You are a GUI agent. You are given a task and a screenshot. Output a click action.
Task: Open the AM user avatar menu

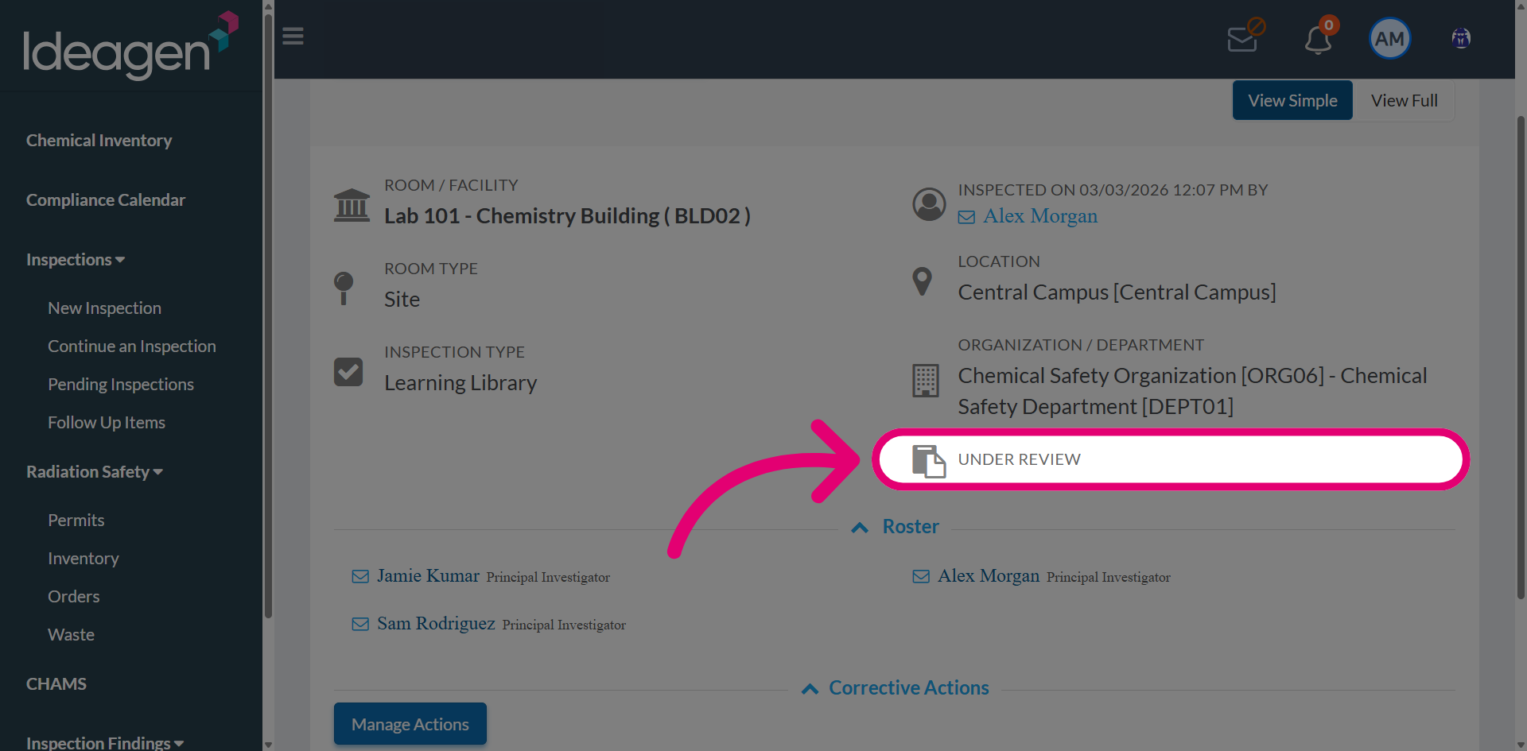coord(1389,38)
